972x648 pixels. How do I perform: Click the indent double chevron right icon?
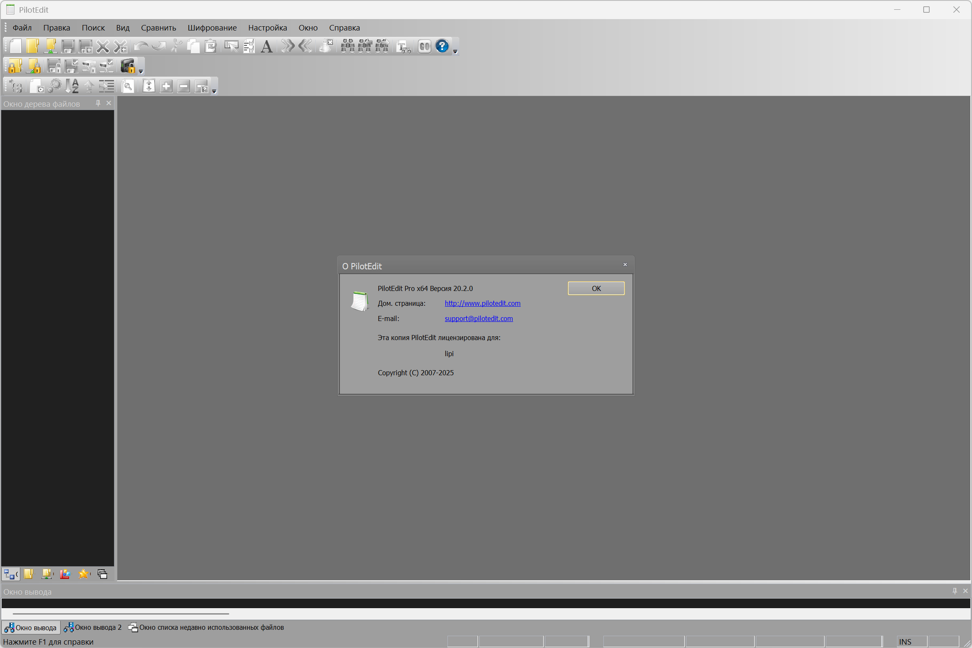point(288,46)
